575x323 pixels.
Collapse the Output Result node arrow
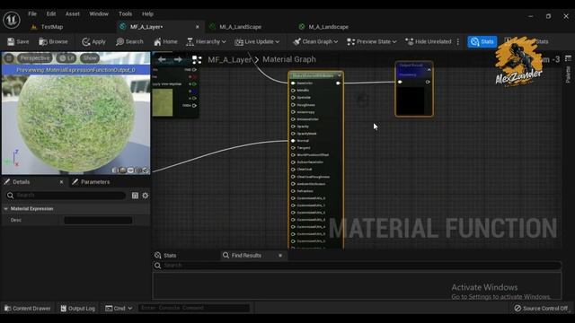click(x=429, y=70)
